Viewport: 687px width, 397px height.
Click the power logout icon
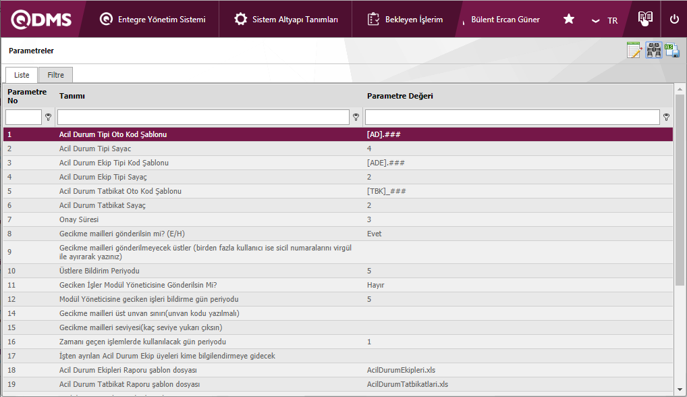(674, 20)
